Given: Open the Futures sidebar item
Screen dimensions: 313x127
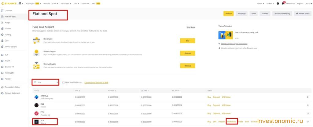Looking at the screenshot, I should (8, 29).
